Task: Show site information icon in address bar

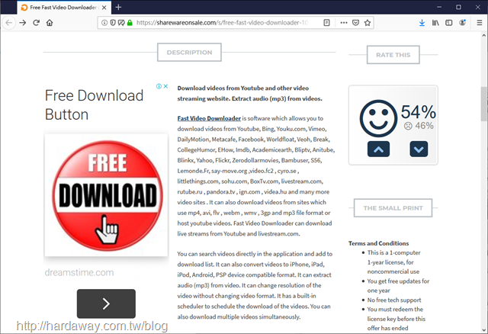Action: pyautogui.click(x=104, y=23)
